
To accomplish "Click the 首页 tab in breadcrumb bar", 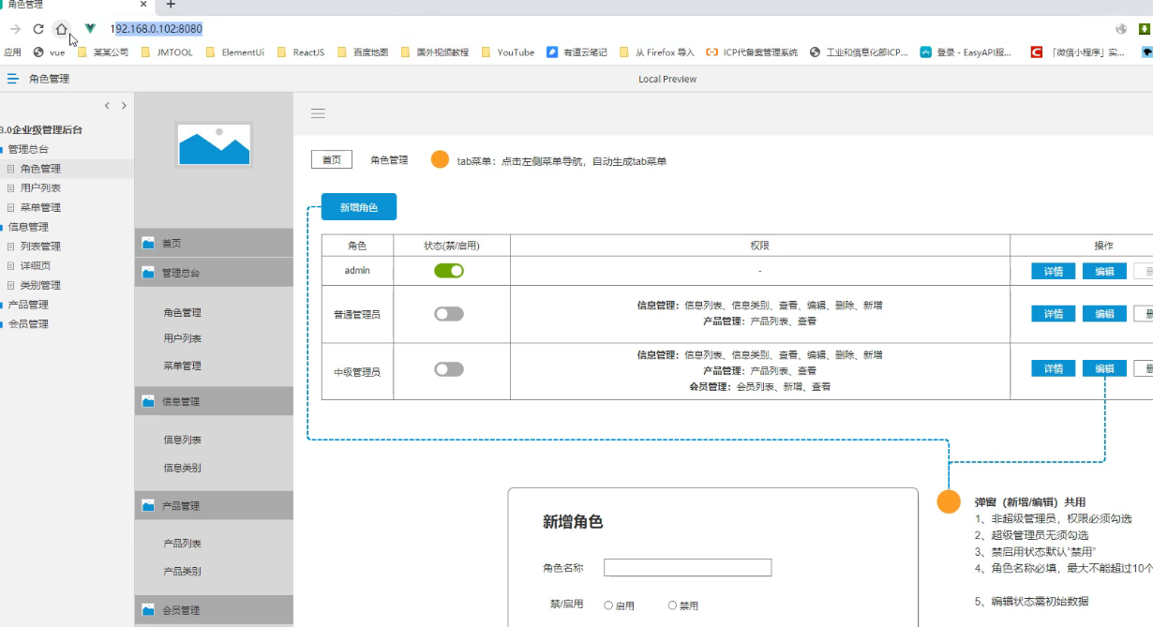I will point(332,160).
